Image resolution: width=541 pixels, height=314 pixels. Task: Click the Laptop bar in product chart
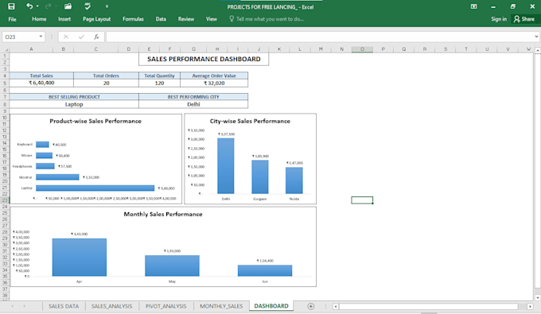pos(95,188)
